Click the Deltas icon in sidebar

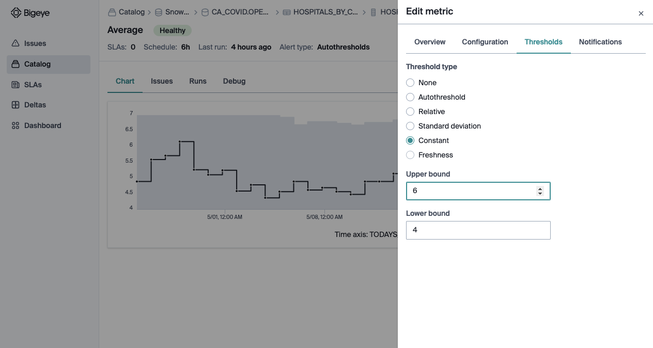(x=15, y=105)
